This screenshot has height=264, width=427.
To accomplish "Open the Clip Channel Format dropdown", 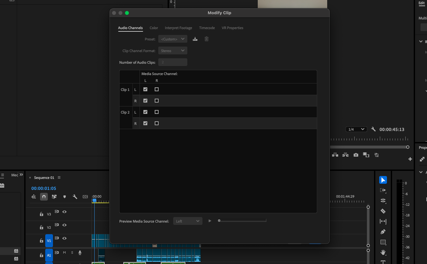I will coord(172,50).
